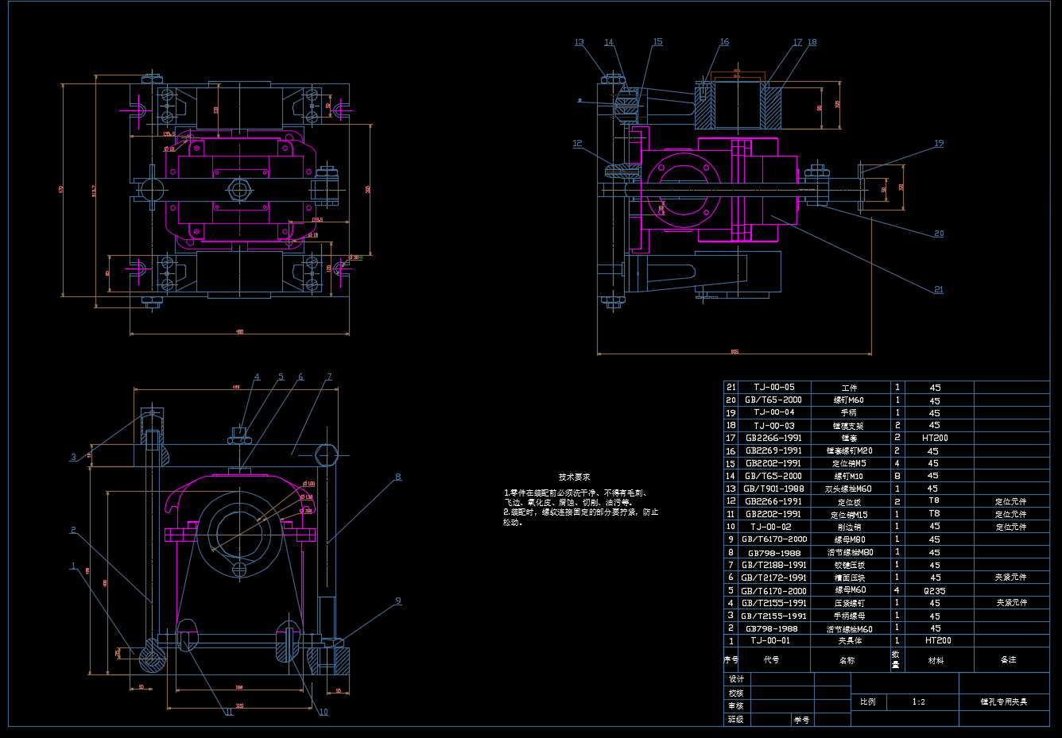
Task: Select callout number 8 in front view
Action: click(398, 477)
